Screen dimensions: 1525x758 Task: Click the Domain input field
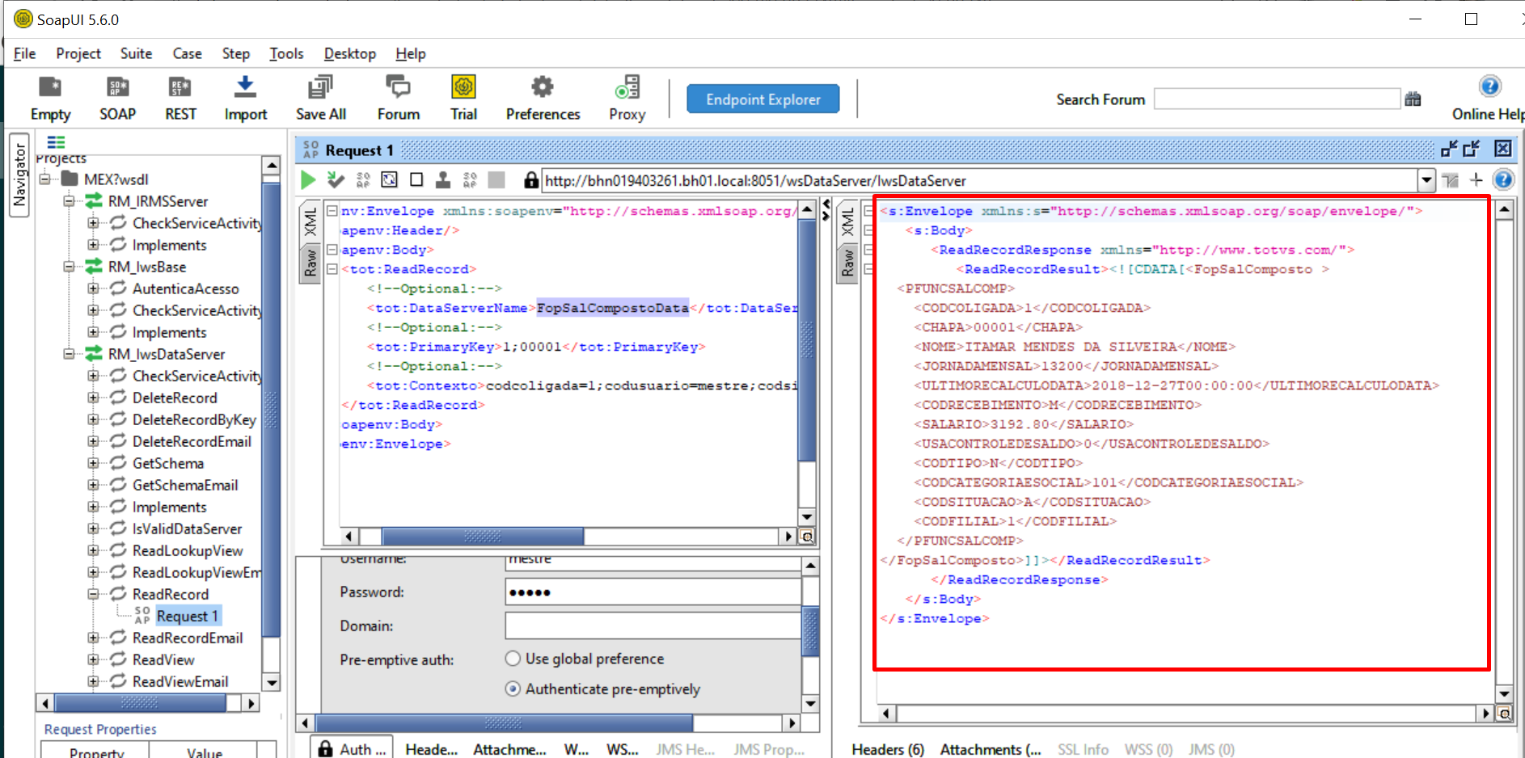point(653,626)
